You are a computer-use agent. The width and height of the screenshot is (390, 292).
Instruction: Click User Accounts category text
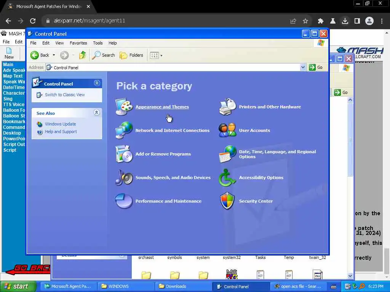pyautogui.click(x=254, y=130)
